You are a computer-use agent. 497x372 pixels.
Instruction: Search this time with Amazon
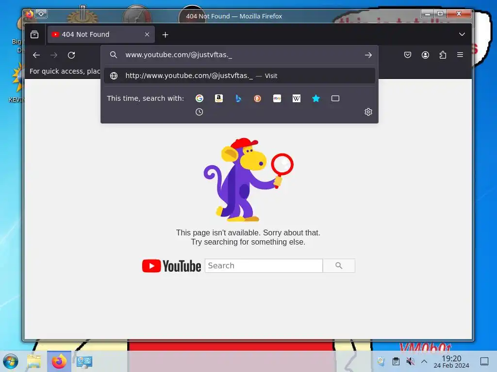tap(219, 98)
